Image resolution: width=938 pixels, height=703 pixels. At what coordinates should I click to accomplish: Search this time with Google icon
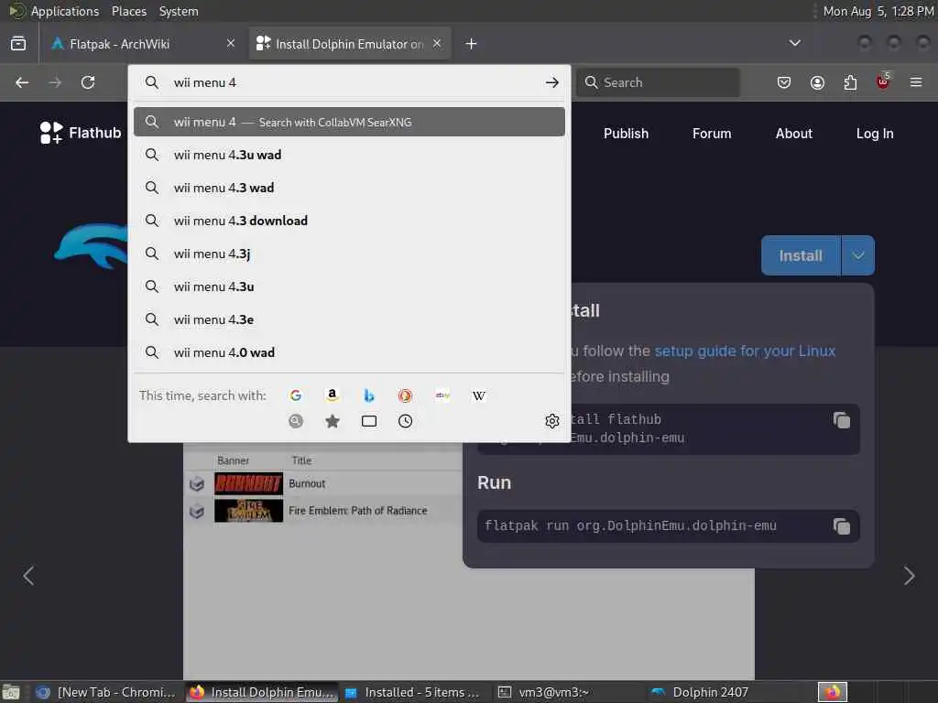click(296, 395)
